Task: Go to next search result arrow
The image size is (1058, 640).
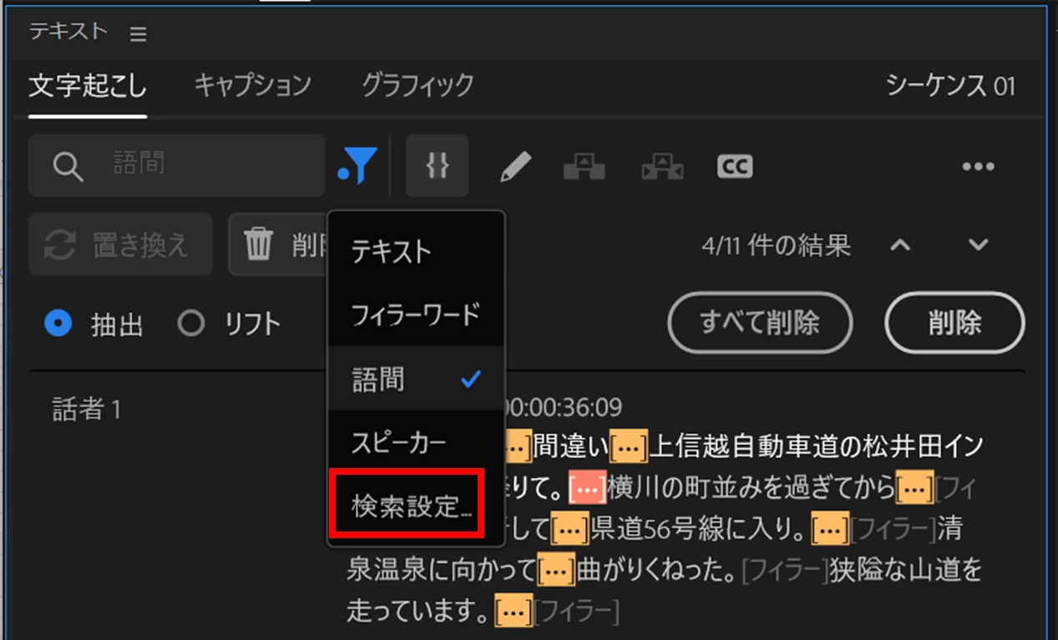Action: (x=978, y=245)
